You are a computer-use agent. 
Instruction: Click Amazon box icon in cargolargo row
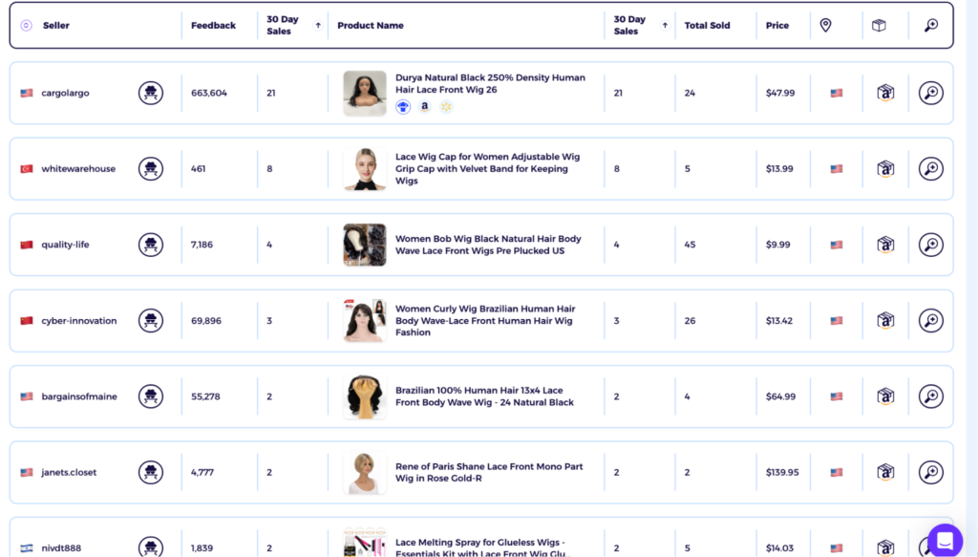(885, 93)
